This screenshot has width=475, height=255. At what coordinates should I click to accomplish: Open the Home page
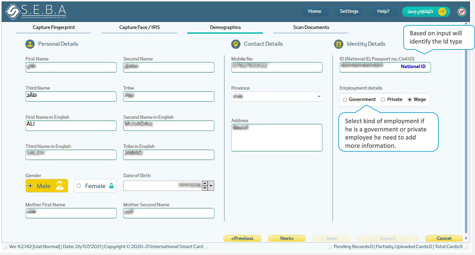tap(315, 11)
